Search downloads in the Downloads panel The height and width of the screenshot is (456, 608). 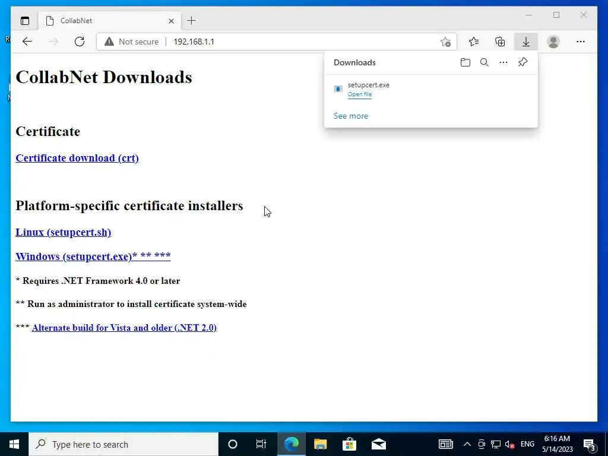484,62
